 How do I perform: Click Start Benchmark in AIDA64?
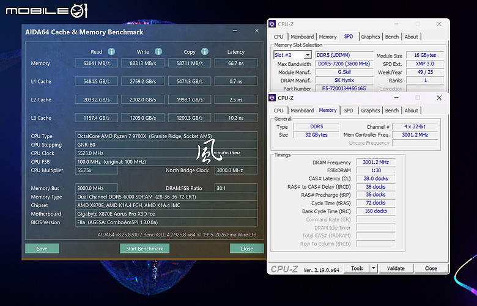click(145, 249)
